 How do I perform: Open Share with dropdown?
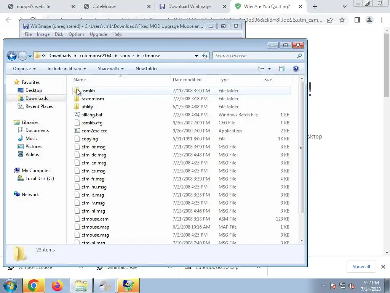111,69
